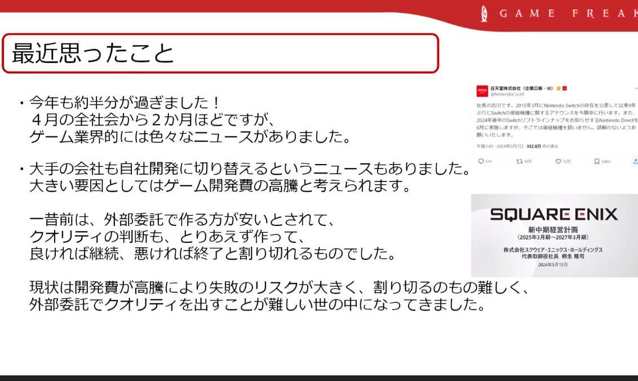Screen dimensions: 638x381
Task: Click the bookmark icon in the tweet
Action: [596, 162]
